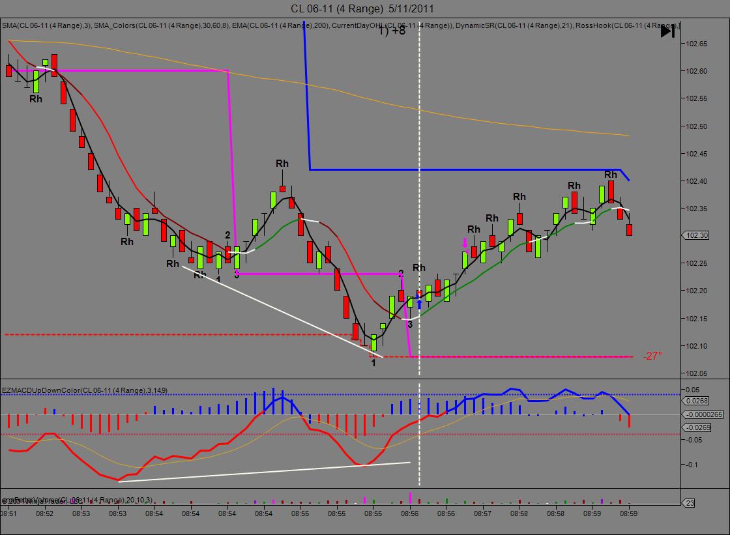Click the 08:57 time axis label

coord(483,513)
